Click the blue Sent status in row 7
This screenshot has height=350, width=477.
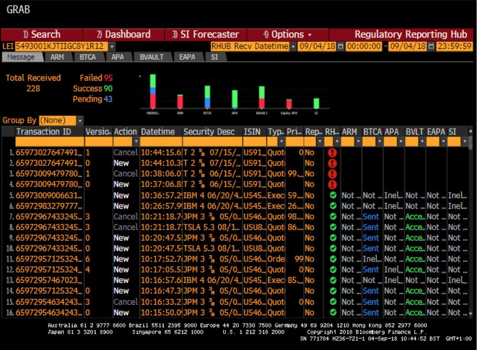click(x=371, y=217)
